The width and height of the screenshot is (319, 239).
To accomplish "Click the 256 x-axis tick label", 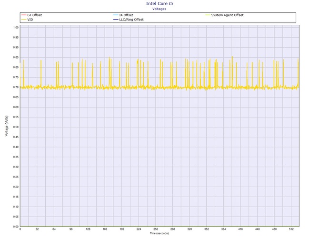I will [156, 229].
